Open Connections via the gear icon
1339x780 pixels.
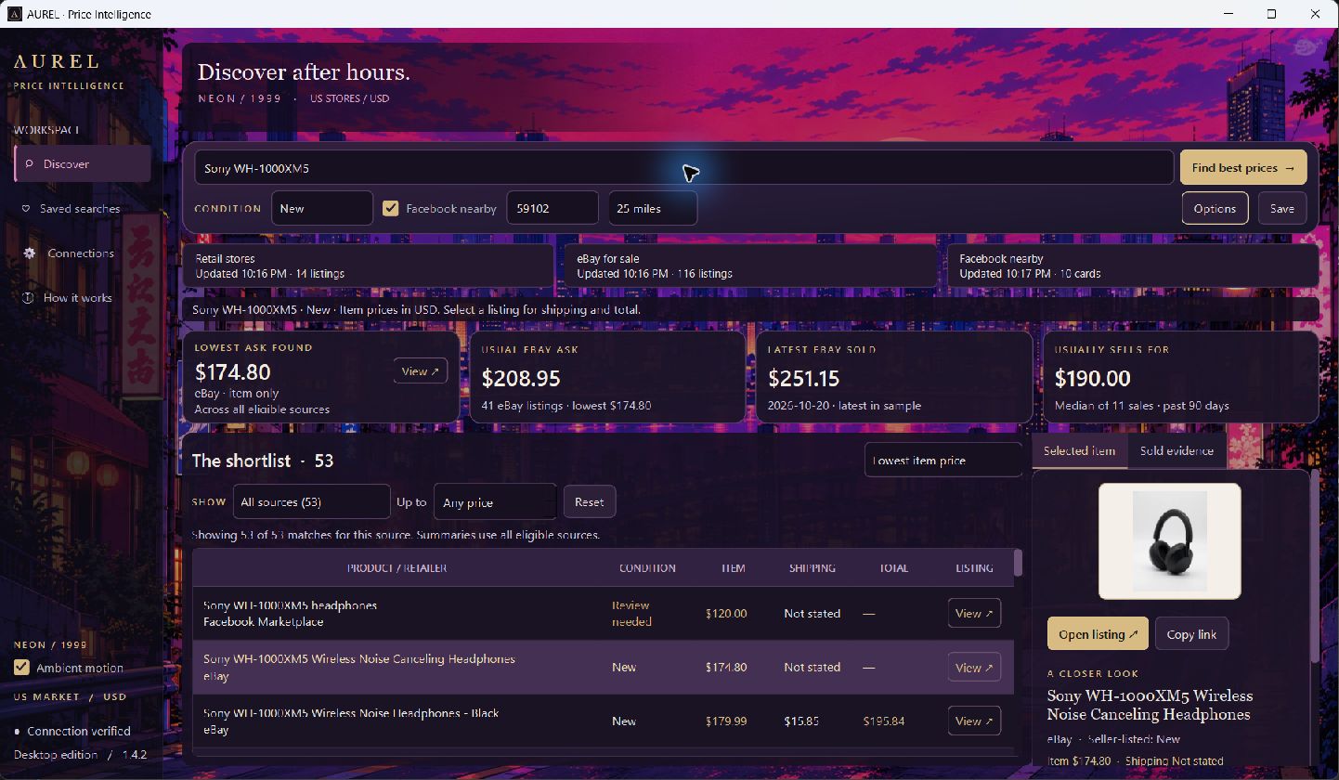30,253
